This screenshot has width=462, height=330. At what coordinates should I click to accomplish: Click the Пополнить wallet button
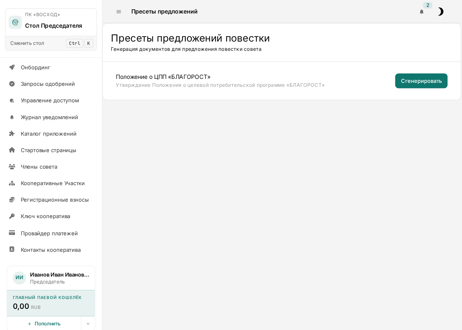(44, 324)
